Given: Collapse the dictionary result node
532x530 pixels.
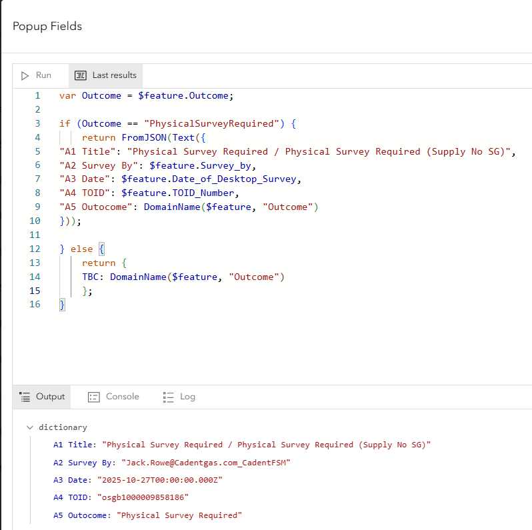Looking at the screenshot, I should pyautogui.click(x=30, y=427).
